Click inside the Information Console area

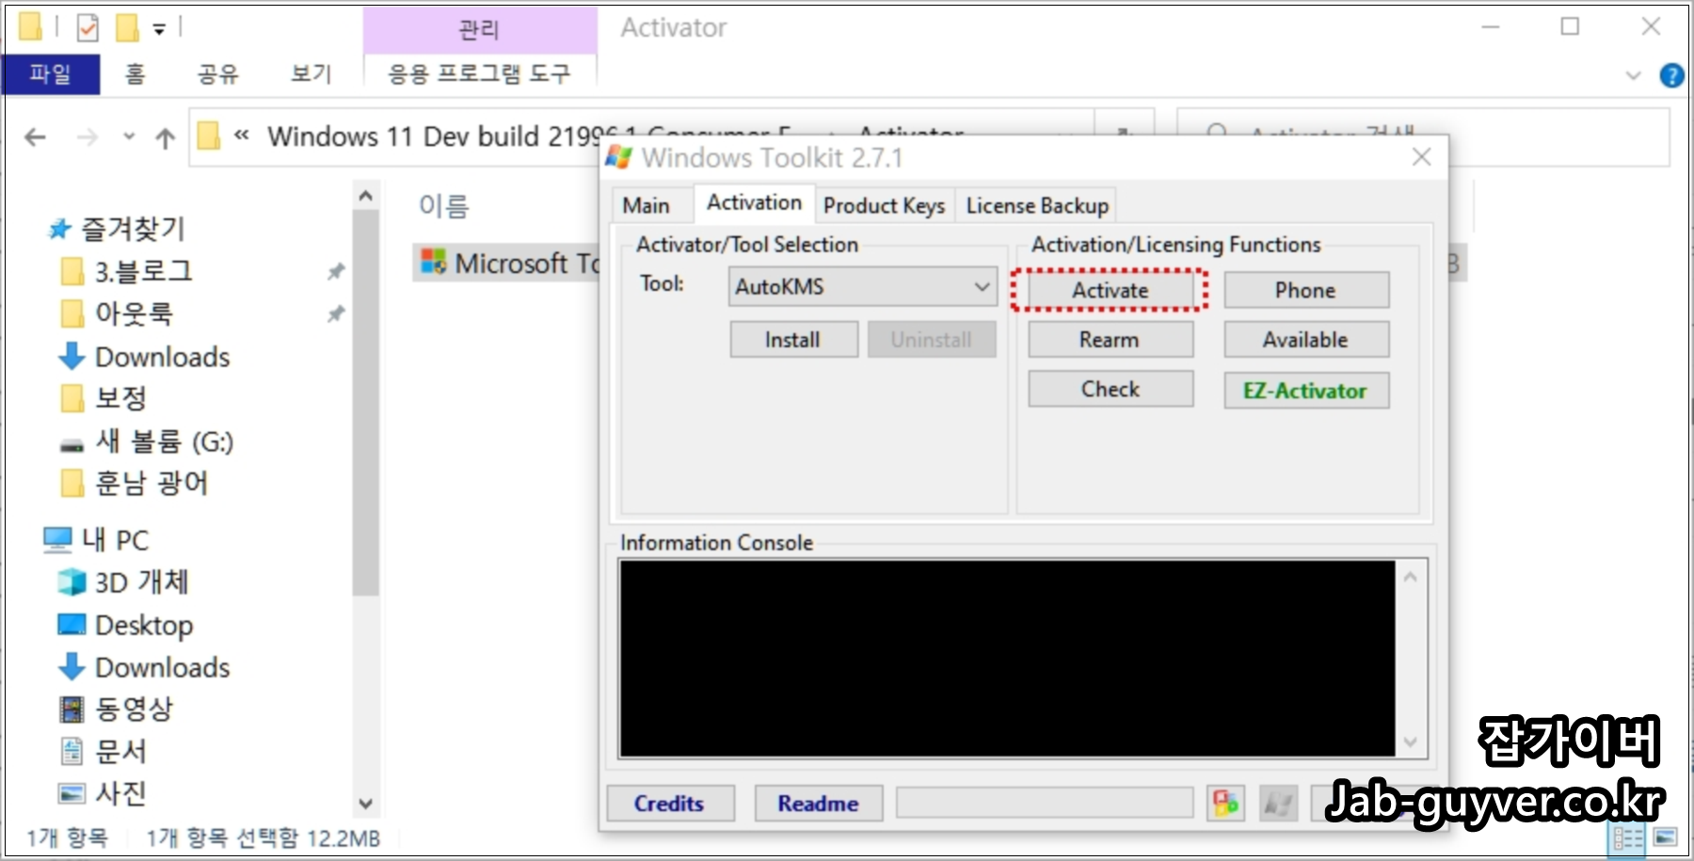pyautogui.click(x=1007, y=659)
